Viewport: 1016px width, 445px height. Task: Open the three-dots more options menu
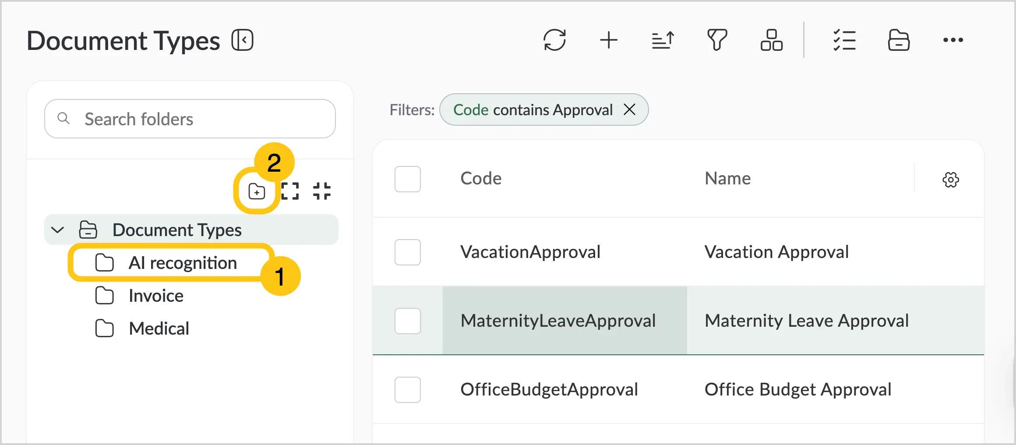click(953, 40)
